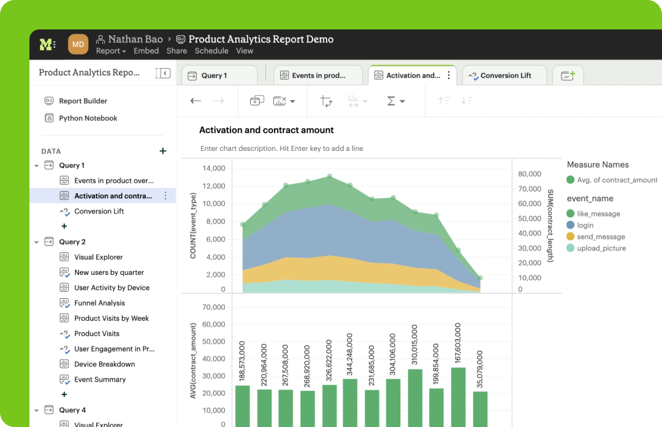This screenshot has width=662, height=427.
Task: Collapse the sidebar panel toggle
Action: 163,73
